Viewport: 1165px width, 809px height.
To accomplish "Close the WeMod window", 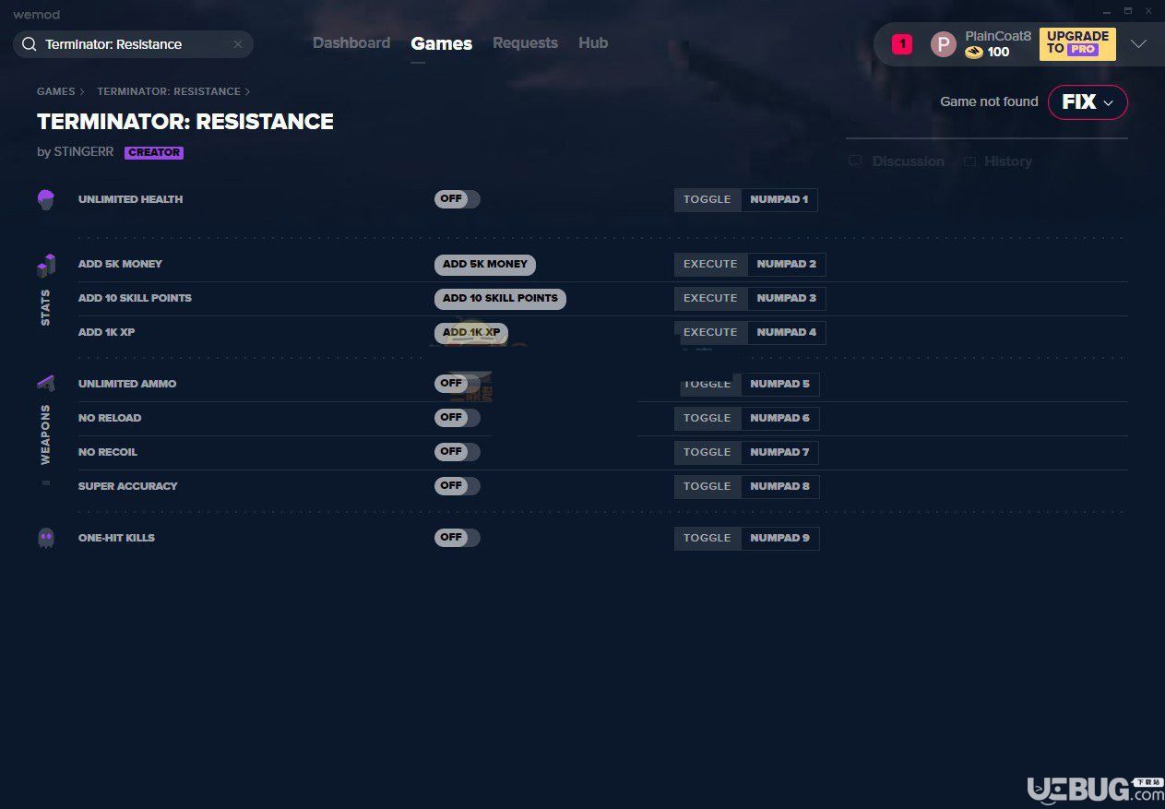I will click(x=1148, y=11).
